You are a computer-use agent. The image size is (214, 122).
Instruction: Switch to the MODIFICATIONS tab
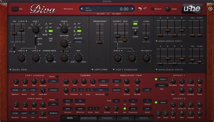coord(88,118)
